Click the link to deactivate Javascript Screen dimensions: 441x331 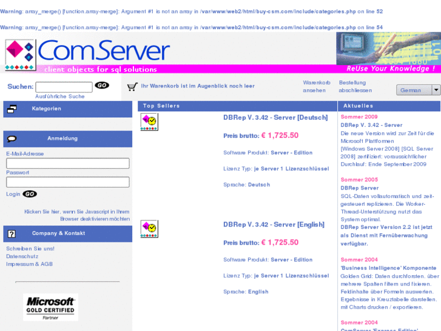77,215
